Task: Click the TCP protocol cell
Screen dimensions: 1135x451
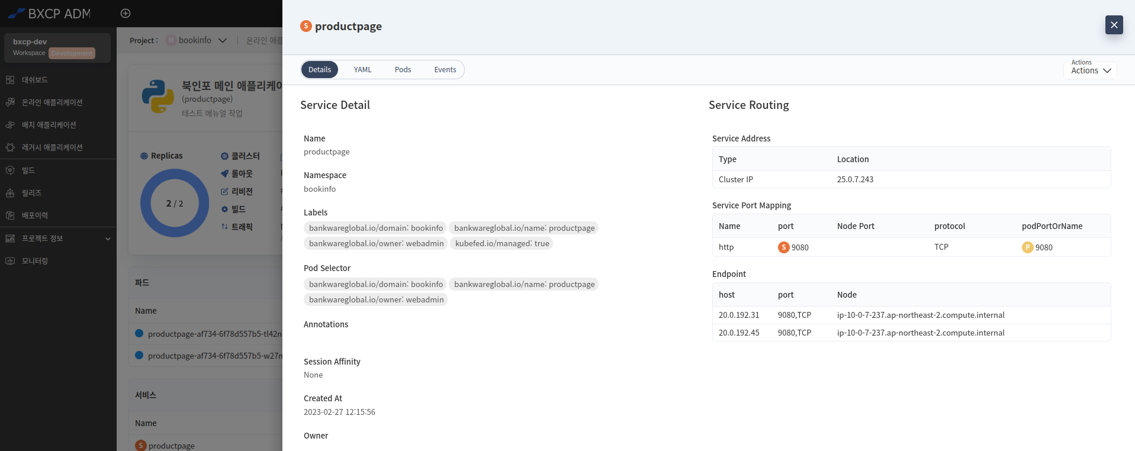Action: (941, 247)
